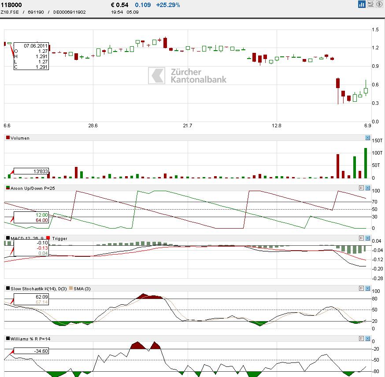Click the € 0.54 price
Screen dimensions: 385x377
tap(119, 5)
